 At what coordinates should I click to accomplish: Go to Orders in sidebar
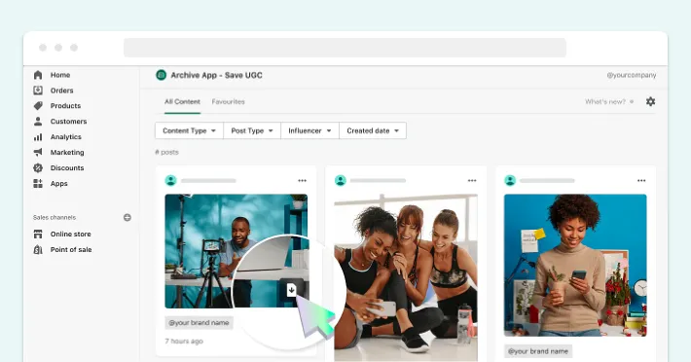61,90
